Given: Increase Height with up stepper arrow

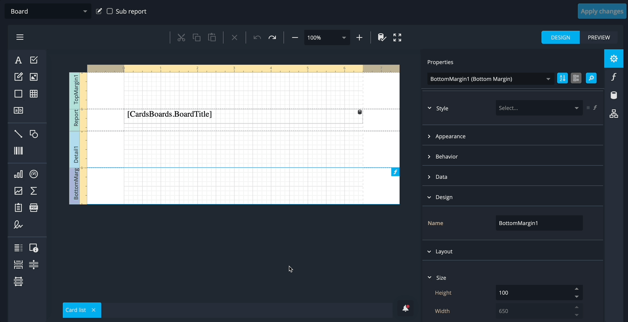Looking at the screenshot, I should (x=577, y=289).
